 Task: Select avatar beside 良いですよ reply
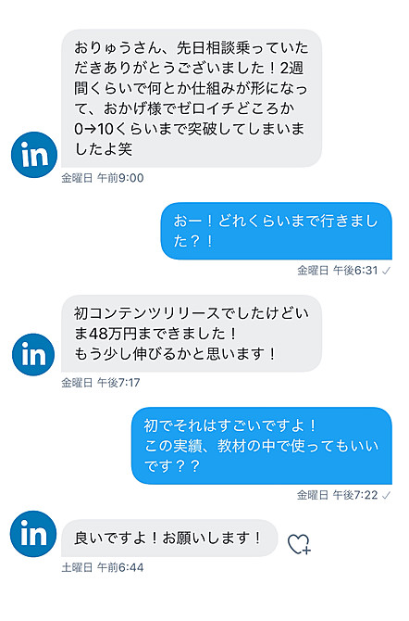[x=33, y=534]
